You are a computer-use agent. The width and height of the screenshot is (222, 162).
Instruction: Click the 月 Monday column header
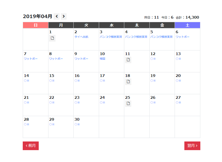(x=61, y=25)
